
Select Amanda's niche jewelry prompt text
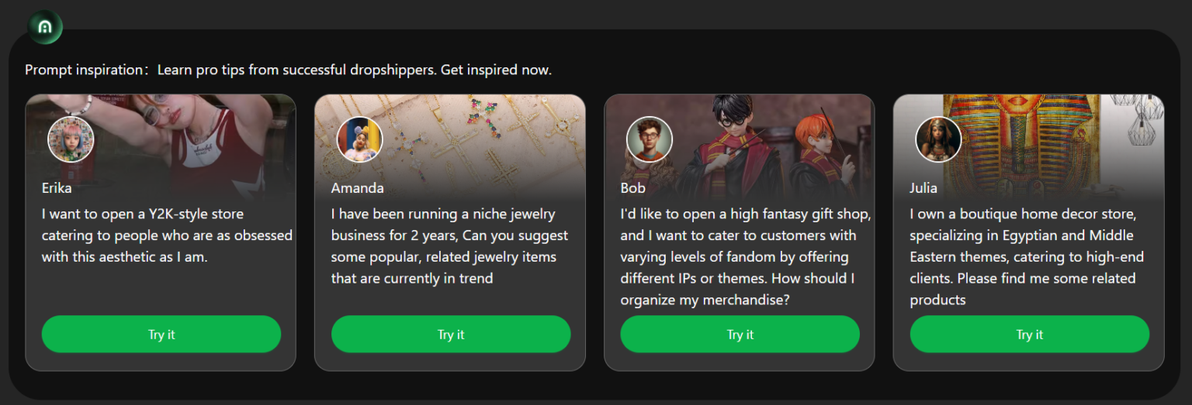[x=449, y=245]
